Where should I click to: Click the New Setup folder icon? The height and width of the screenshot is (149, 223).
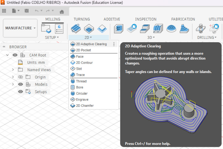click(x=46, y=29)
